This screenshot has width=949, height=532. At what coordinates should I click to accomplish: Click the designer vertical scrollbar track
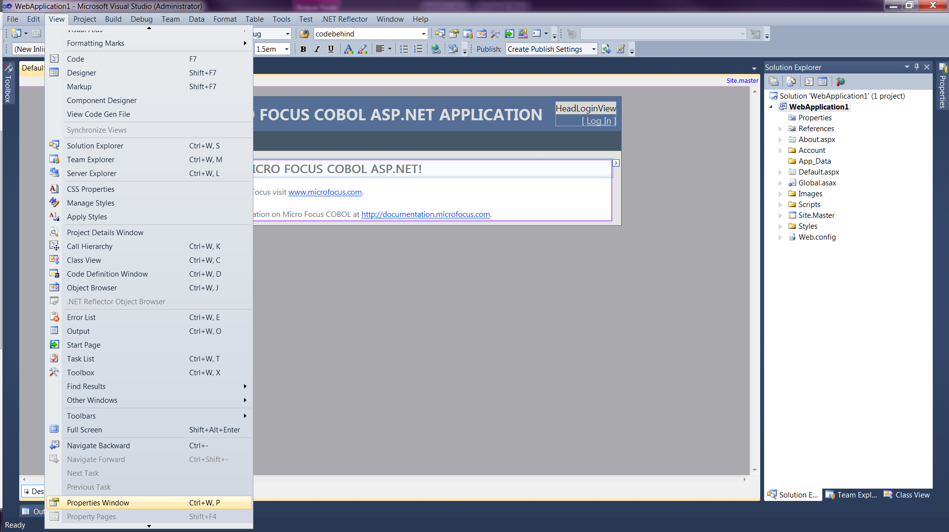click(x=754, y=280)
